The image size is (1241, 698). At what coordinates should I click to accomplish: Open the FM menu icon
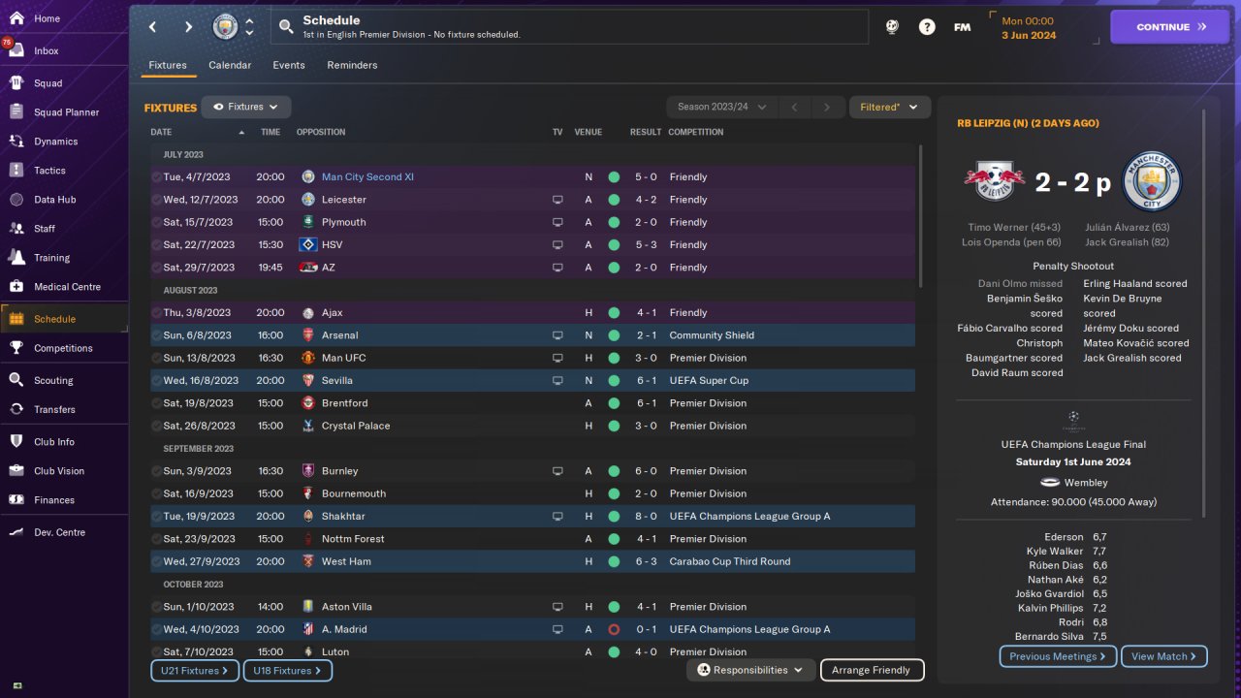[962, 27]
